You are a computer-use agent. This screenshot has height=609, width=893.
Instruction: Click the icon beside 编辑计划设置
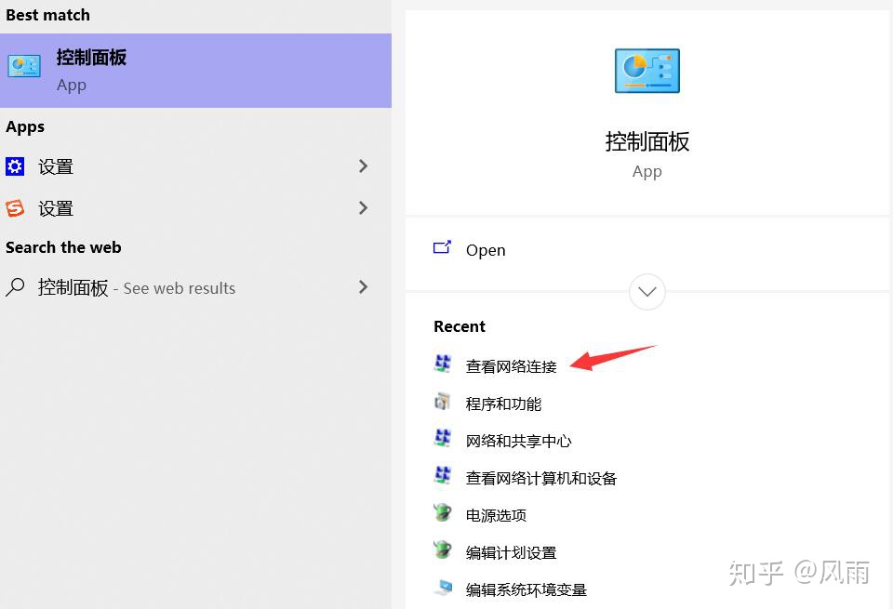[x=443, y=549]
